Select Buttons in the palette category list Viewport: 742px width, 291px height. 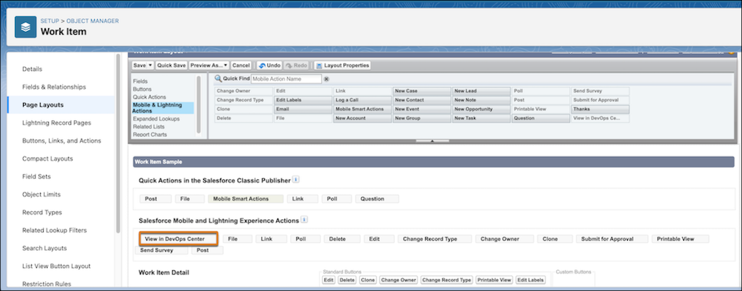coord(142,89)
